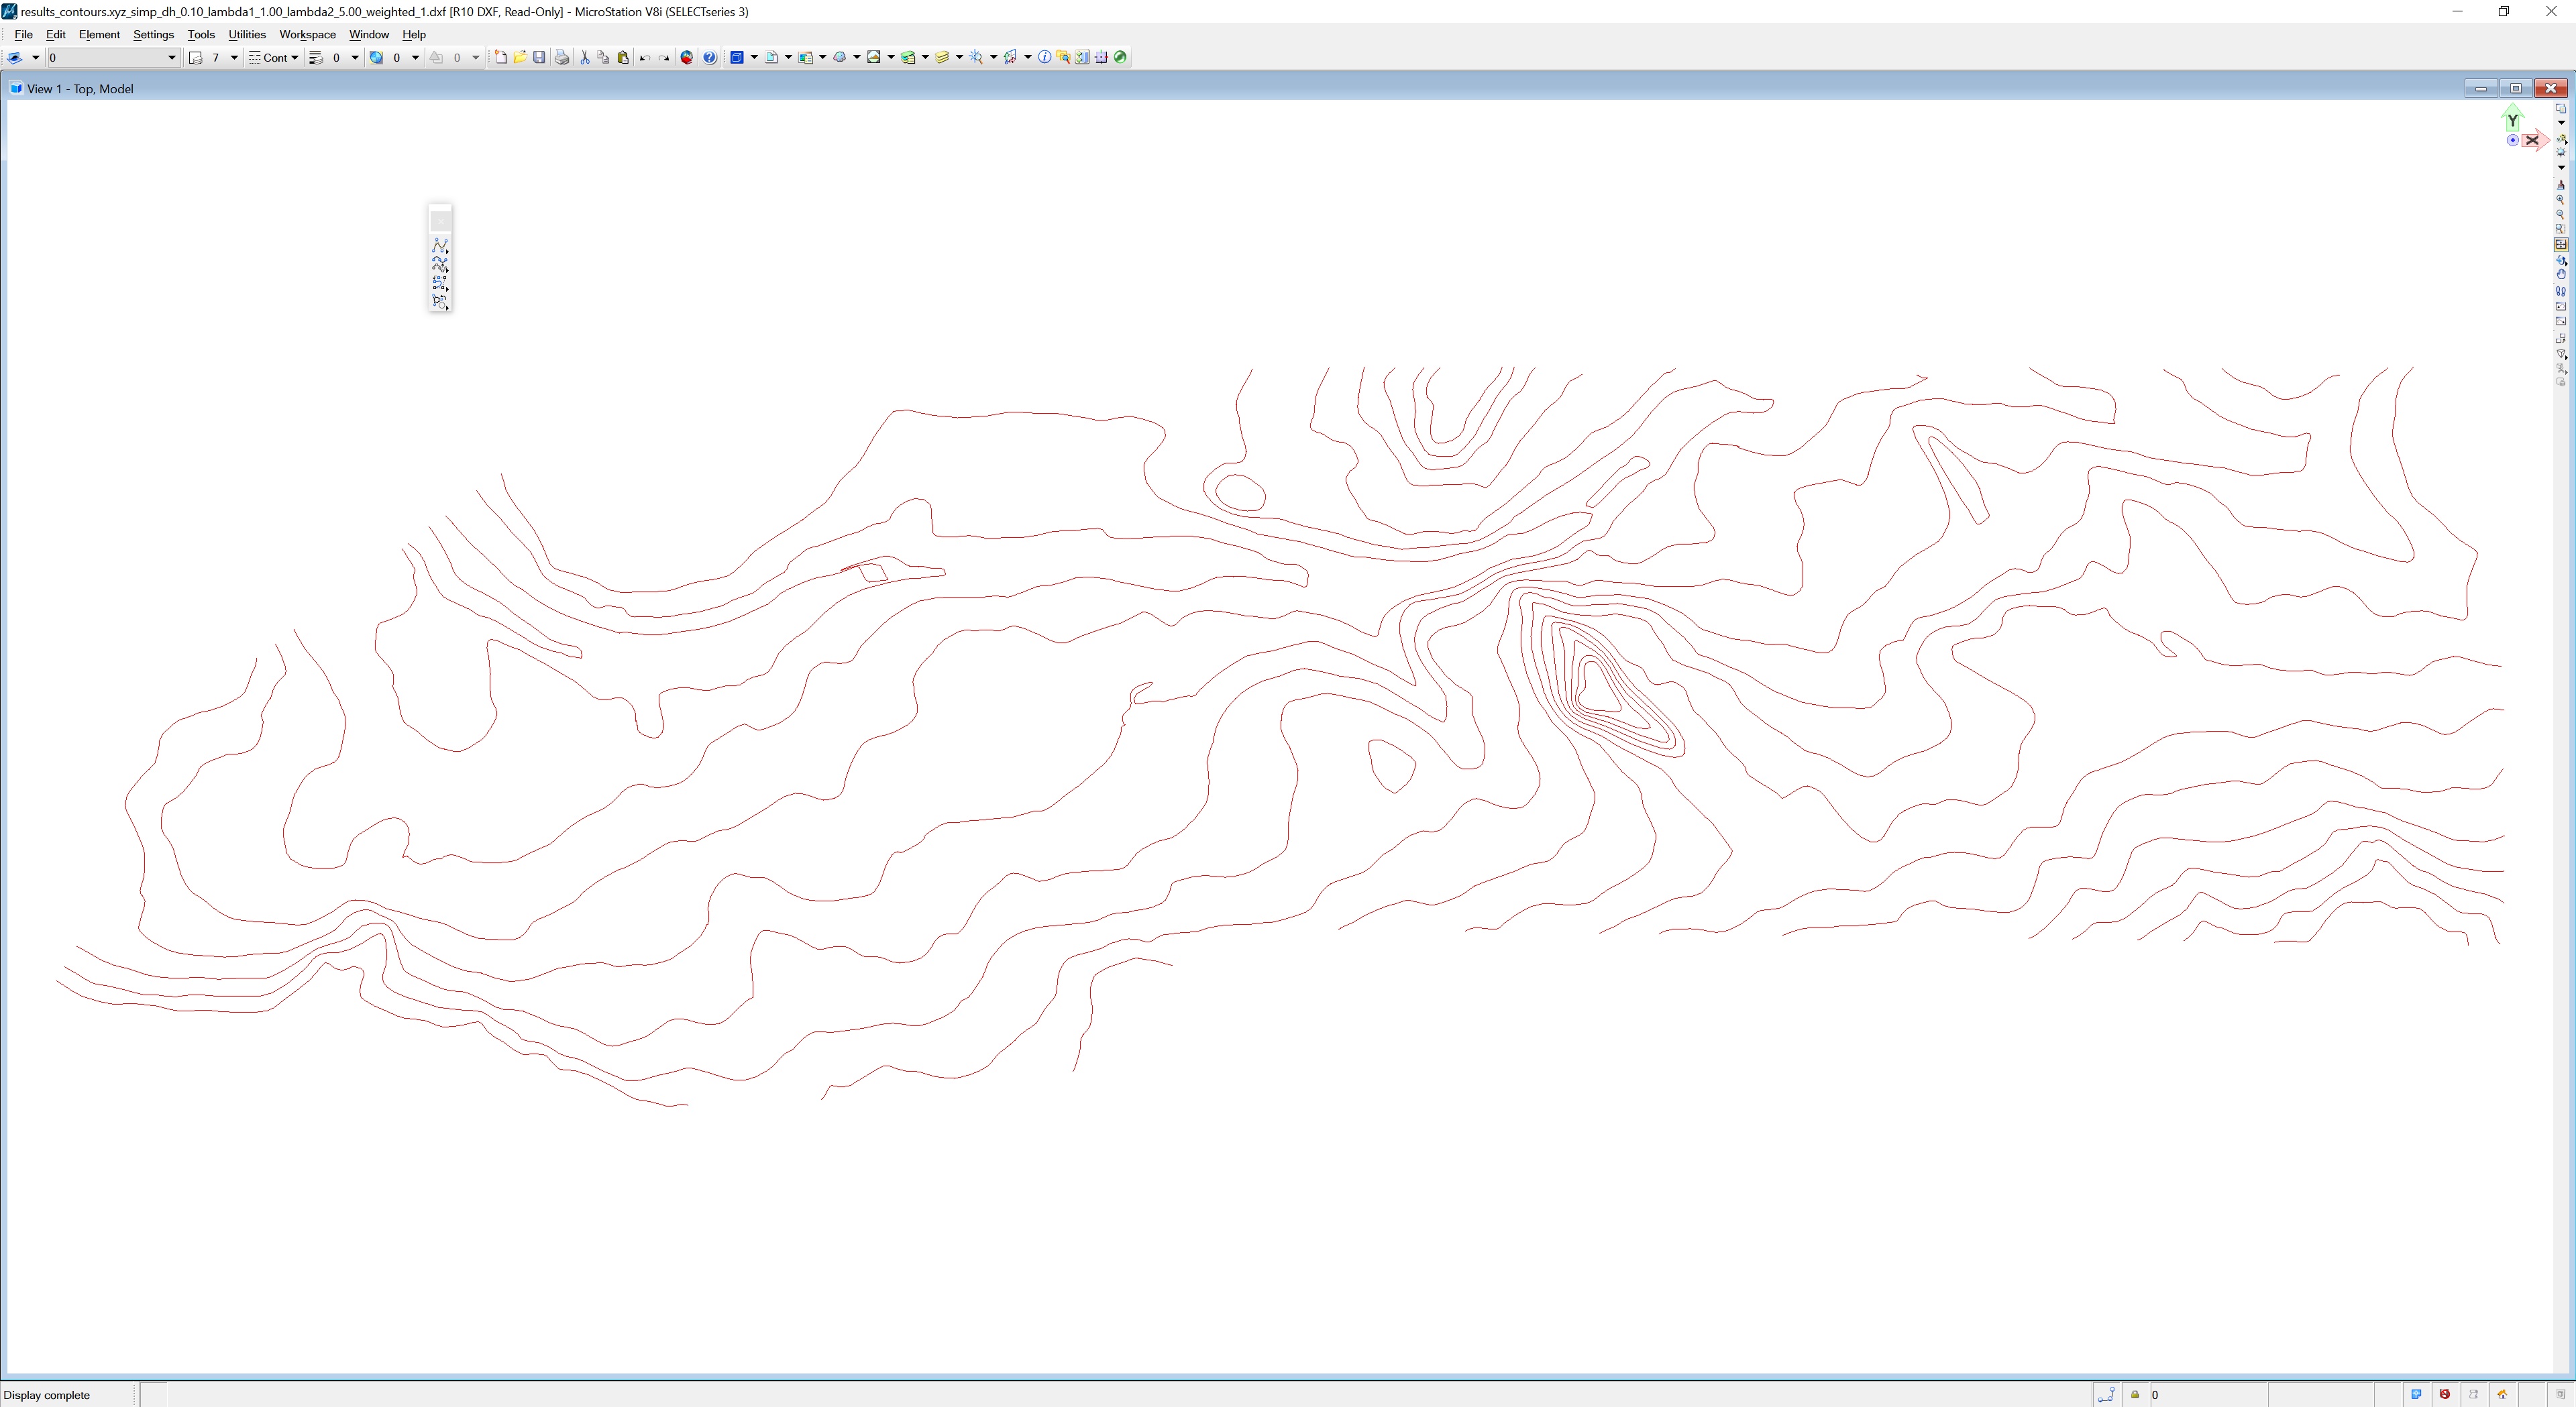Select the Fit View tool
2576x1407 pixels.
pyautogui.click(x=2560, y=244)
